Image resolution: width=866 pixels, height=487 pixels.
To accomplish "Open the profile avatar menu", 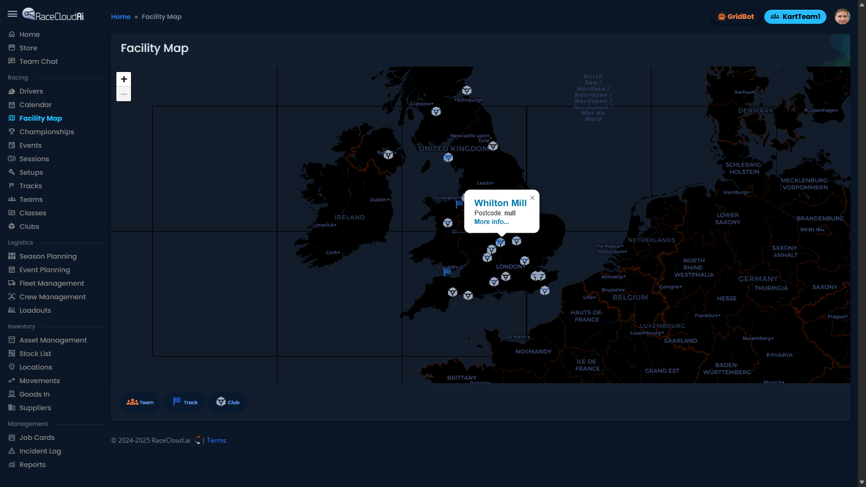I will tap(842, 16).
